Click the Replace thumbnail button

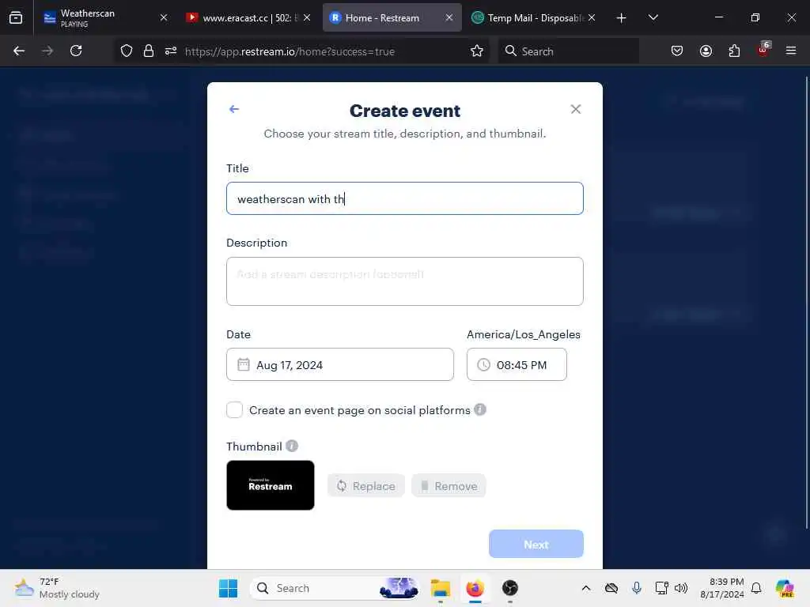(x=365, y=486)
